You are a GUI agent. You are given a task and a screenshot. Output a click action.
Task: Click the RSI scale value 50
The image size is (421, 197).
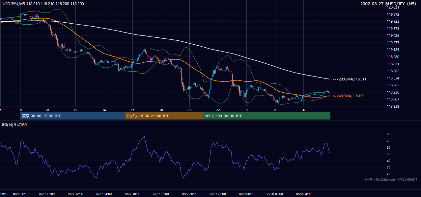388,154
